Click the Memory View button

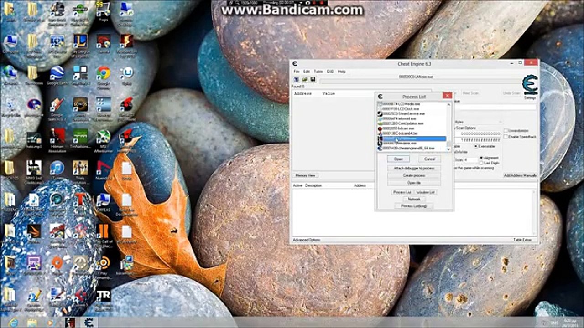(x=305, y=175)
